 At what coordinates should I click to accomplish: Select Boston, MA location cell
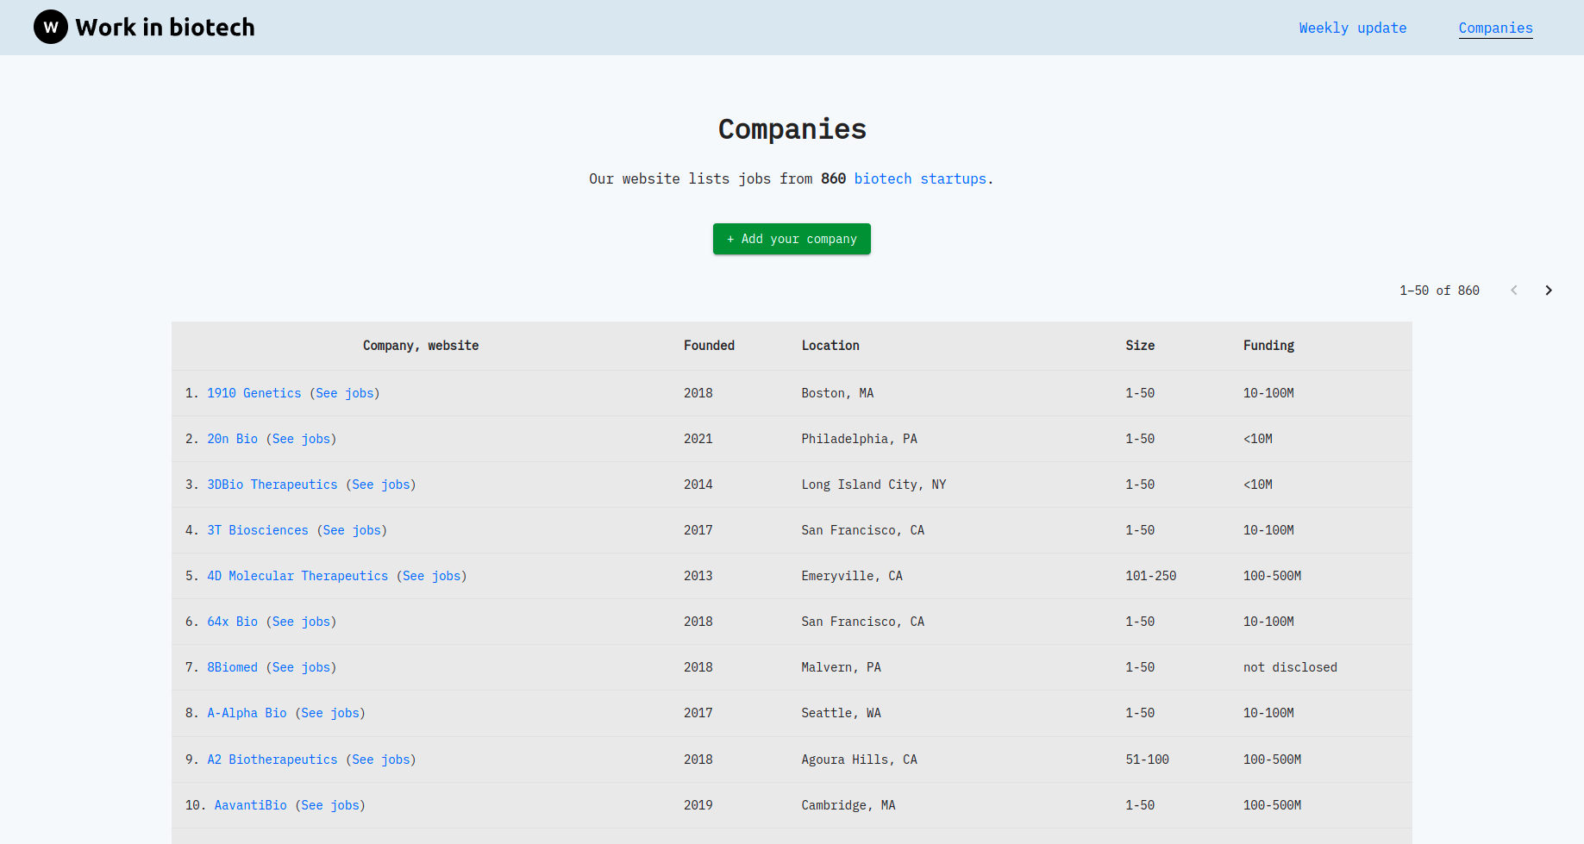coord(837,393)
